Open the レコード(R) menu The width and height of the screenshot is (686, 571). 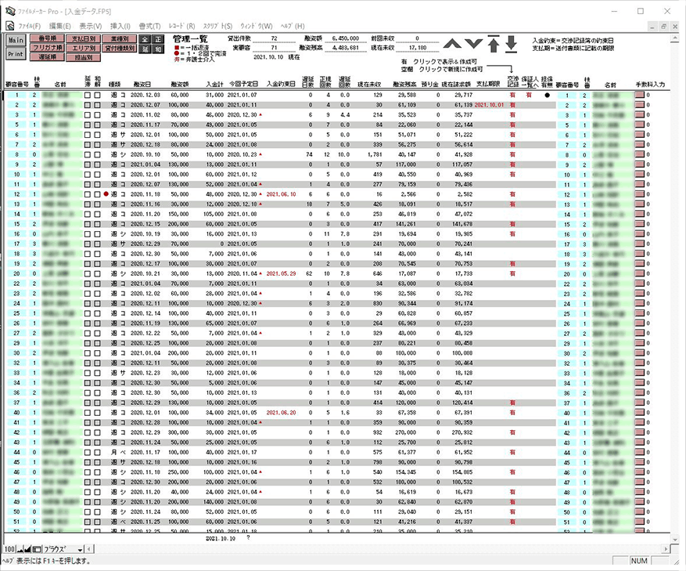click(x=181, y=26)
